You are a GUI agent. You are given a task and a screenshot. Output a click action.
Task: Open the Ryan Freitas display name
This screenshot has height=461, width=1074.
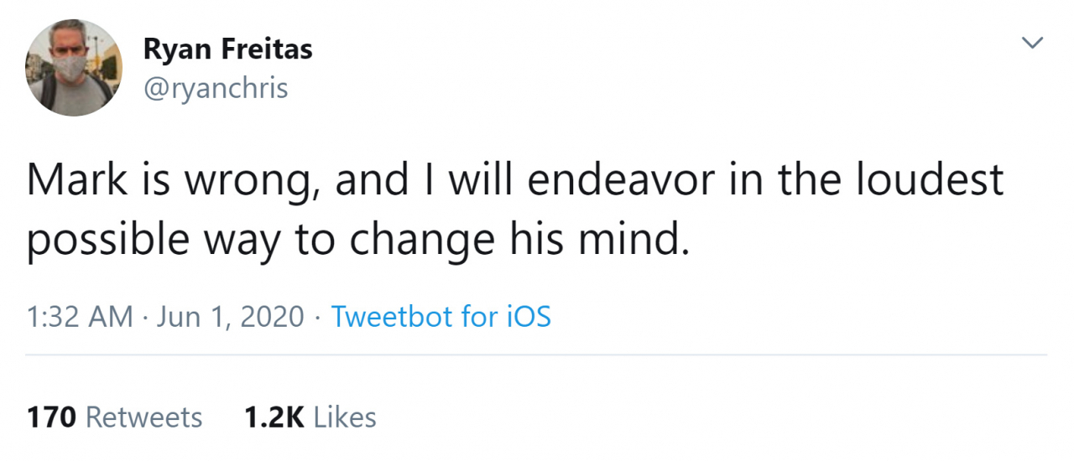(x=227, y=49)
